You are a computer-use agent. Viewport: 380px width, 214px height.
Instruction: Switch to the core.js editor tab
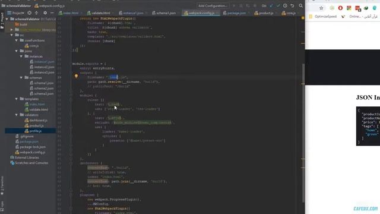click(x=290, y=13)
